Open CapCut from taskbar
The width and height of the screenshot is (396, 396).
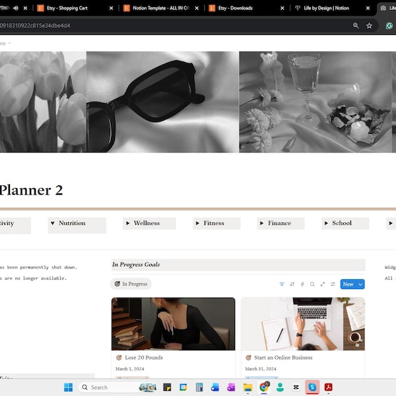pos(296,387)
